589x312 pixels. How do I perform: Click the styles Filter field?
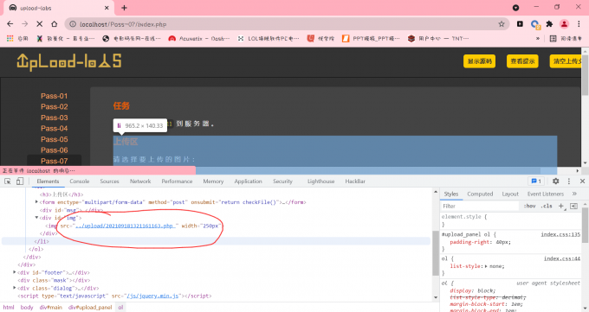479,206
